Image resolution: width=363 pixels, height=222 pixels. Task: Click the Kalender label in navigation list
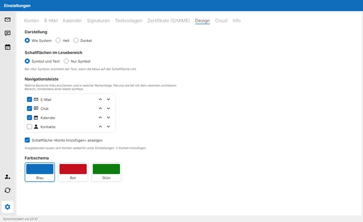coord(48,118)
